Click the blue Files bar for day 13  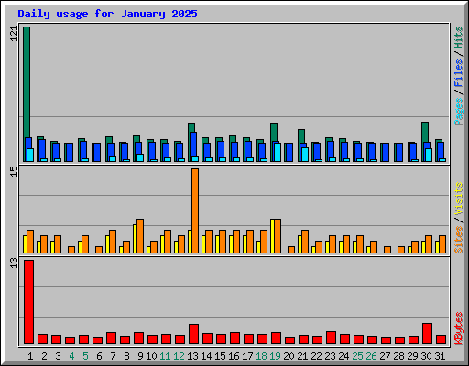click(x=193, y=146)
